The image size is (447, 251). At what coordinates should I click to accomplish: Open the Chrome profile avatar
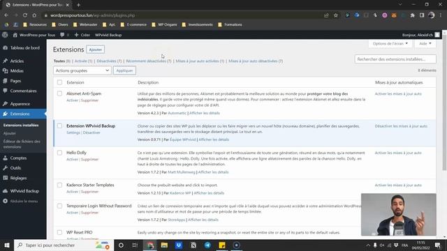(432, 15)
